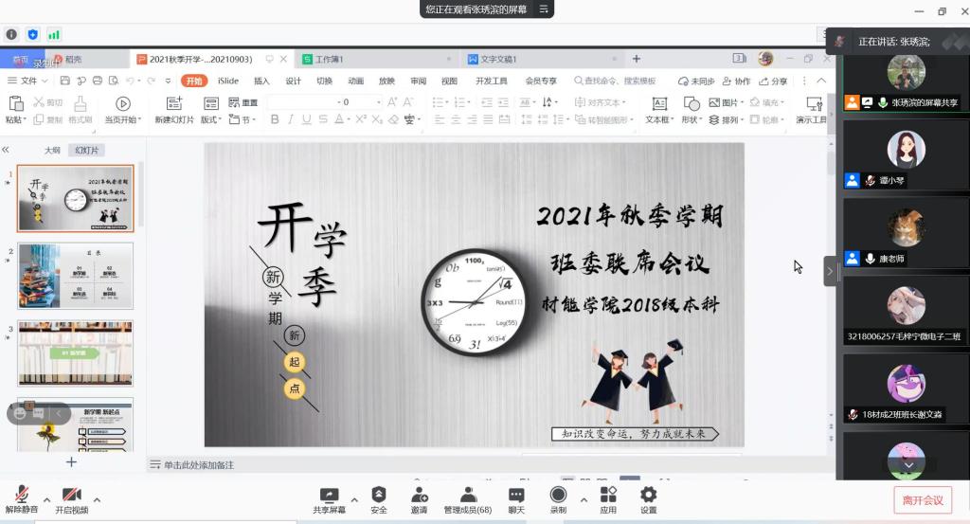970x524 pixels.
Task: Switch to the 插入 ribbon tab
Action: click(261, 81)
